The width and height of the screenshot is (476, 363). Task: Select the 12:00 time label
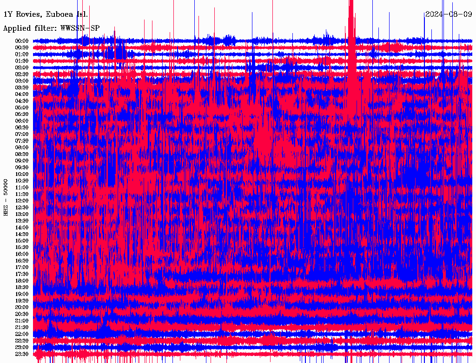(x=22, y=201)
